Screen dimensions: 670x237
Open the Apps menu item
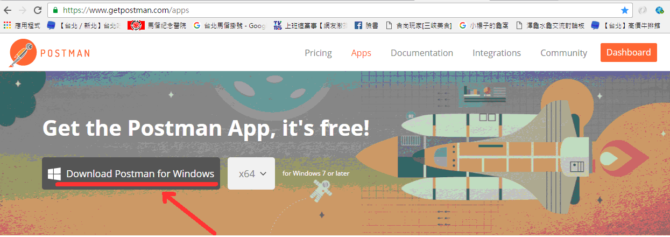tap(361, 53)
